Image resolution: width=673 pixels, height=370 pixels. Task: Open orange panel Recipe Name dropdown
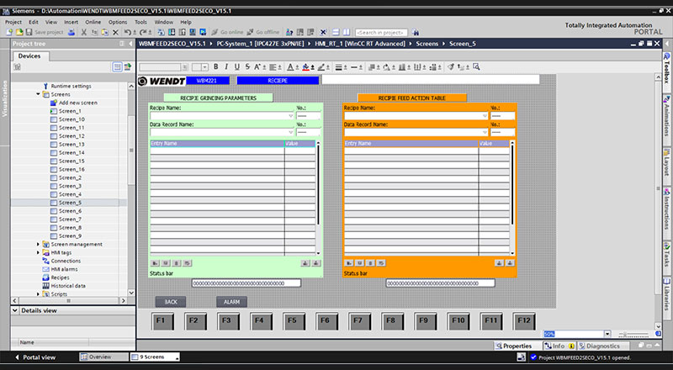point(485,116)
